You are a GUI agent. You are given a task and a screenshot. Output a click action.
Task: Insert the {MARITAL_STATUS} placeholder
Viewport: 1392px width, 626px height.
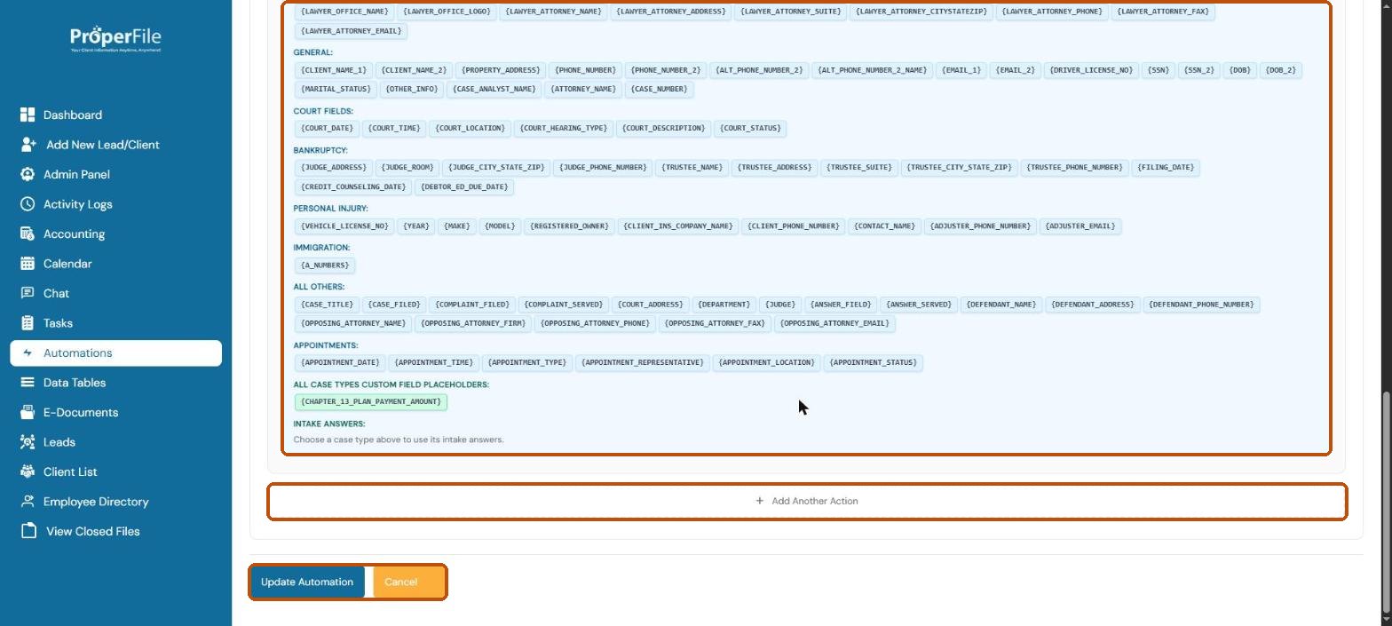tap(336, 90)
